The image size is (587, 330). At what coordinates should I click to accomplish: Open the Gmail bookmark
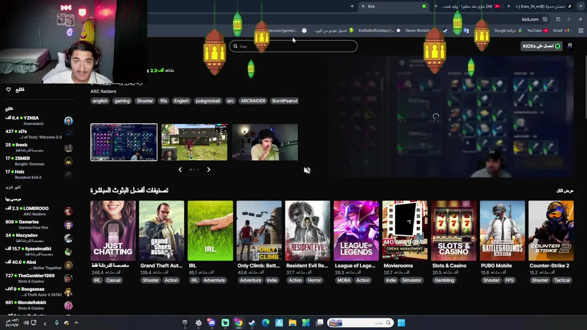[x=561, y=31]
